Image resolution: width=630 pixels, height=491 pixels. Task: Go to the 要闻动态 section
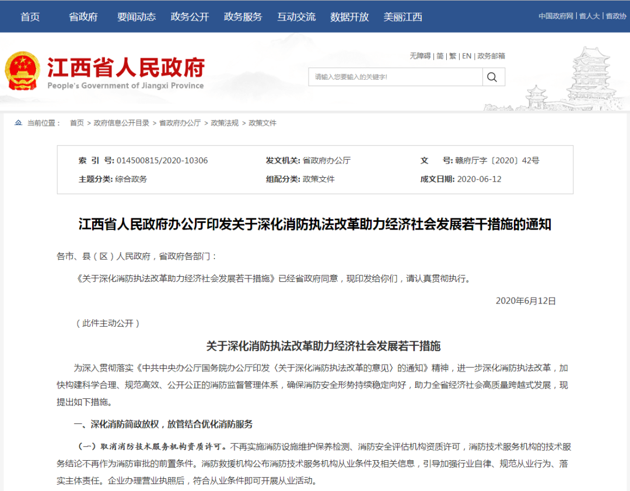pyautogui.click(x=136, y=17)
